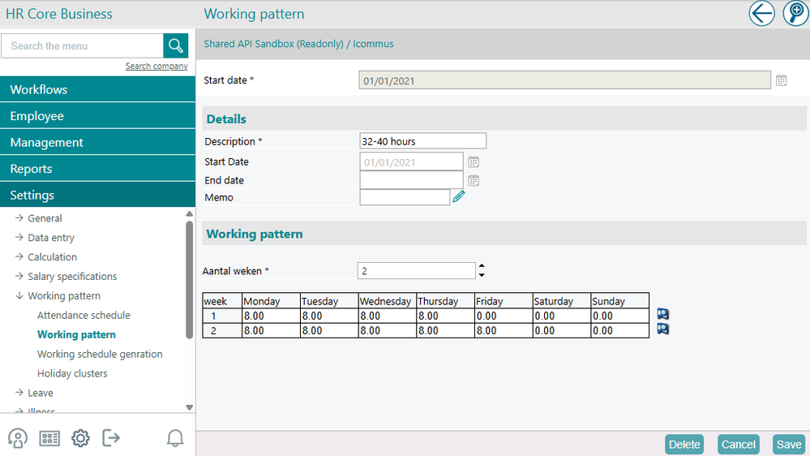Open the Employee menu
Screen dimensions: 810x456
[97, 116]
